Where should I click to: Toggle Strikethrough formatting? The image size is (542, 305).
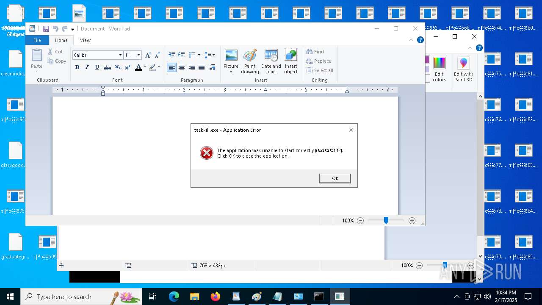click(x=108, y=67)
